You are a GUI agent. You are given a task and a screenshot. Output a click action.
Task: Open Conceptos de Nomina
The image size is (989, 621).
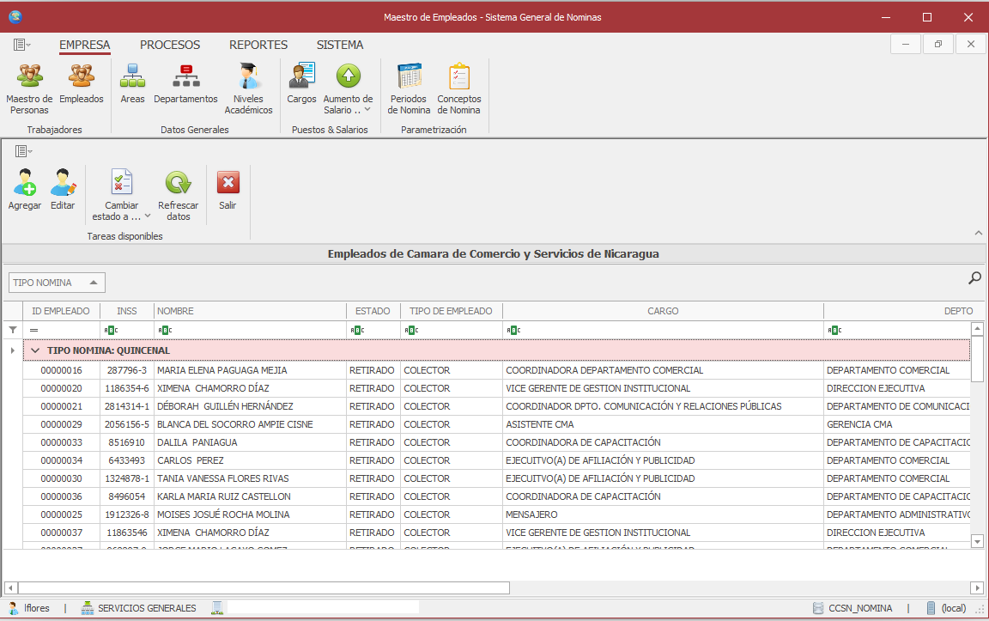(459, 88)
